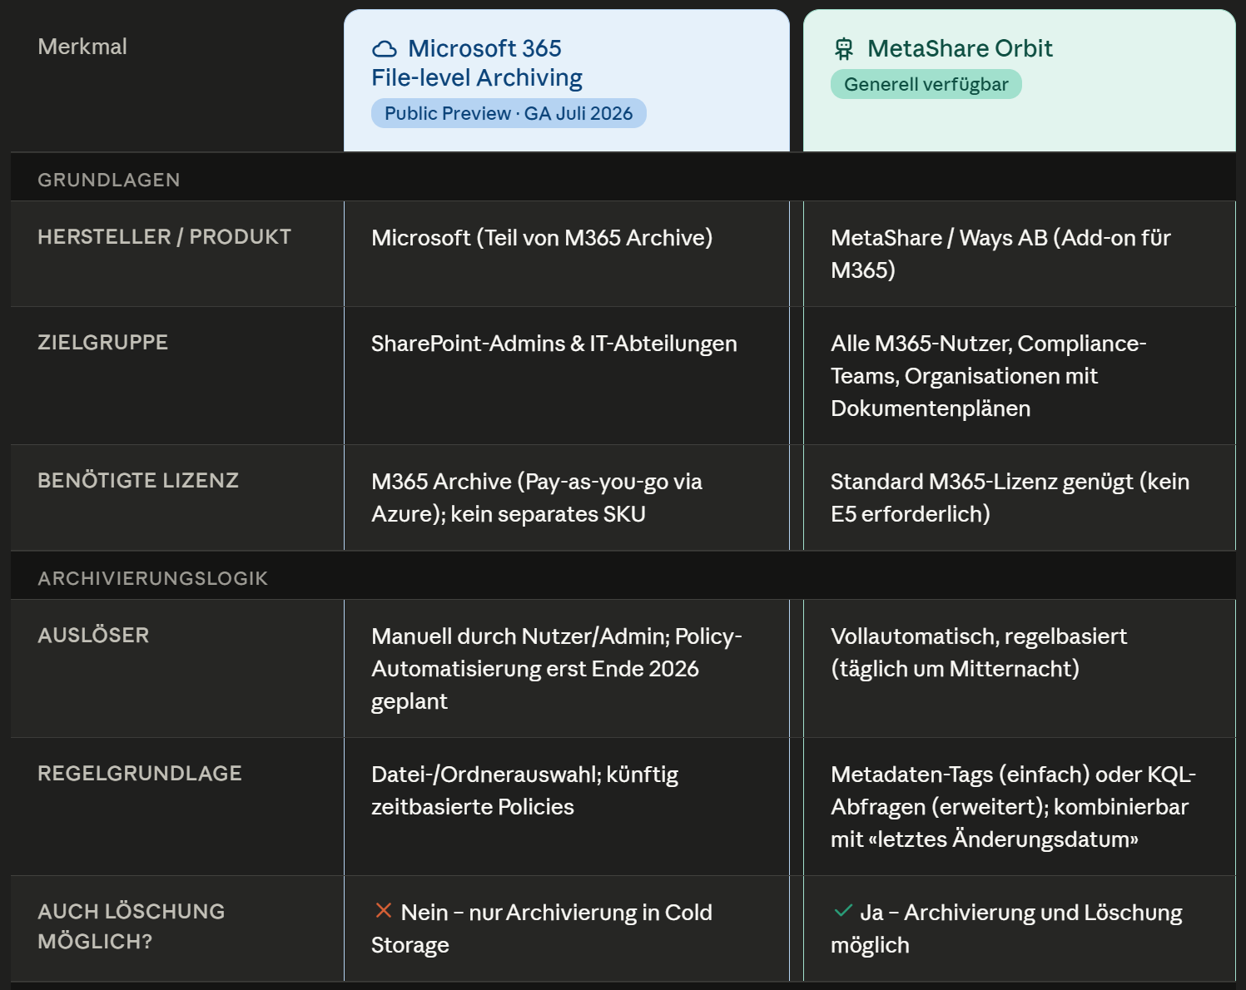
Task: Click the AUCH LÖSCHUNG MÖGLICH? row label
Action: (x=132, y=927)
